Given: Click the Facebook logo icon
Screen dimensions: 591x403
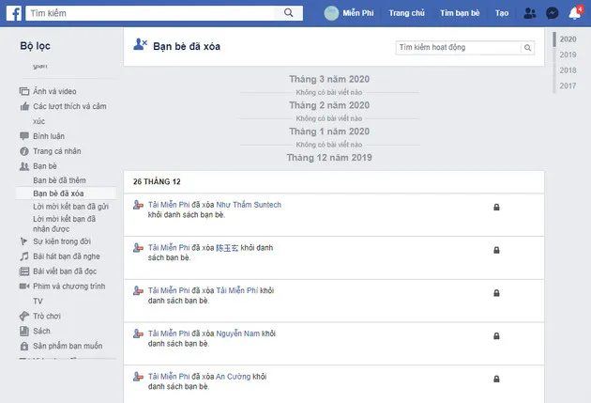Looking at the screenshot, I should pyautogui.click(x=14, y=13).
